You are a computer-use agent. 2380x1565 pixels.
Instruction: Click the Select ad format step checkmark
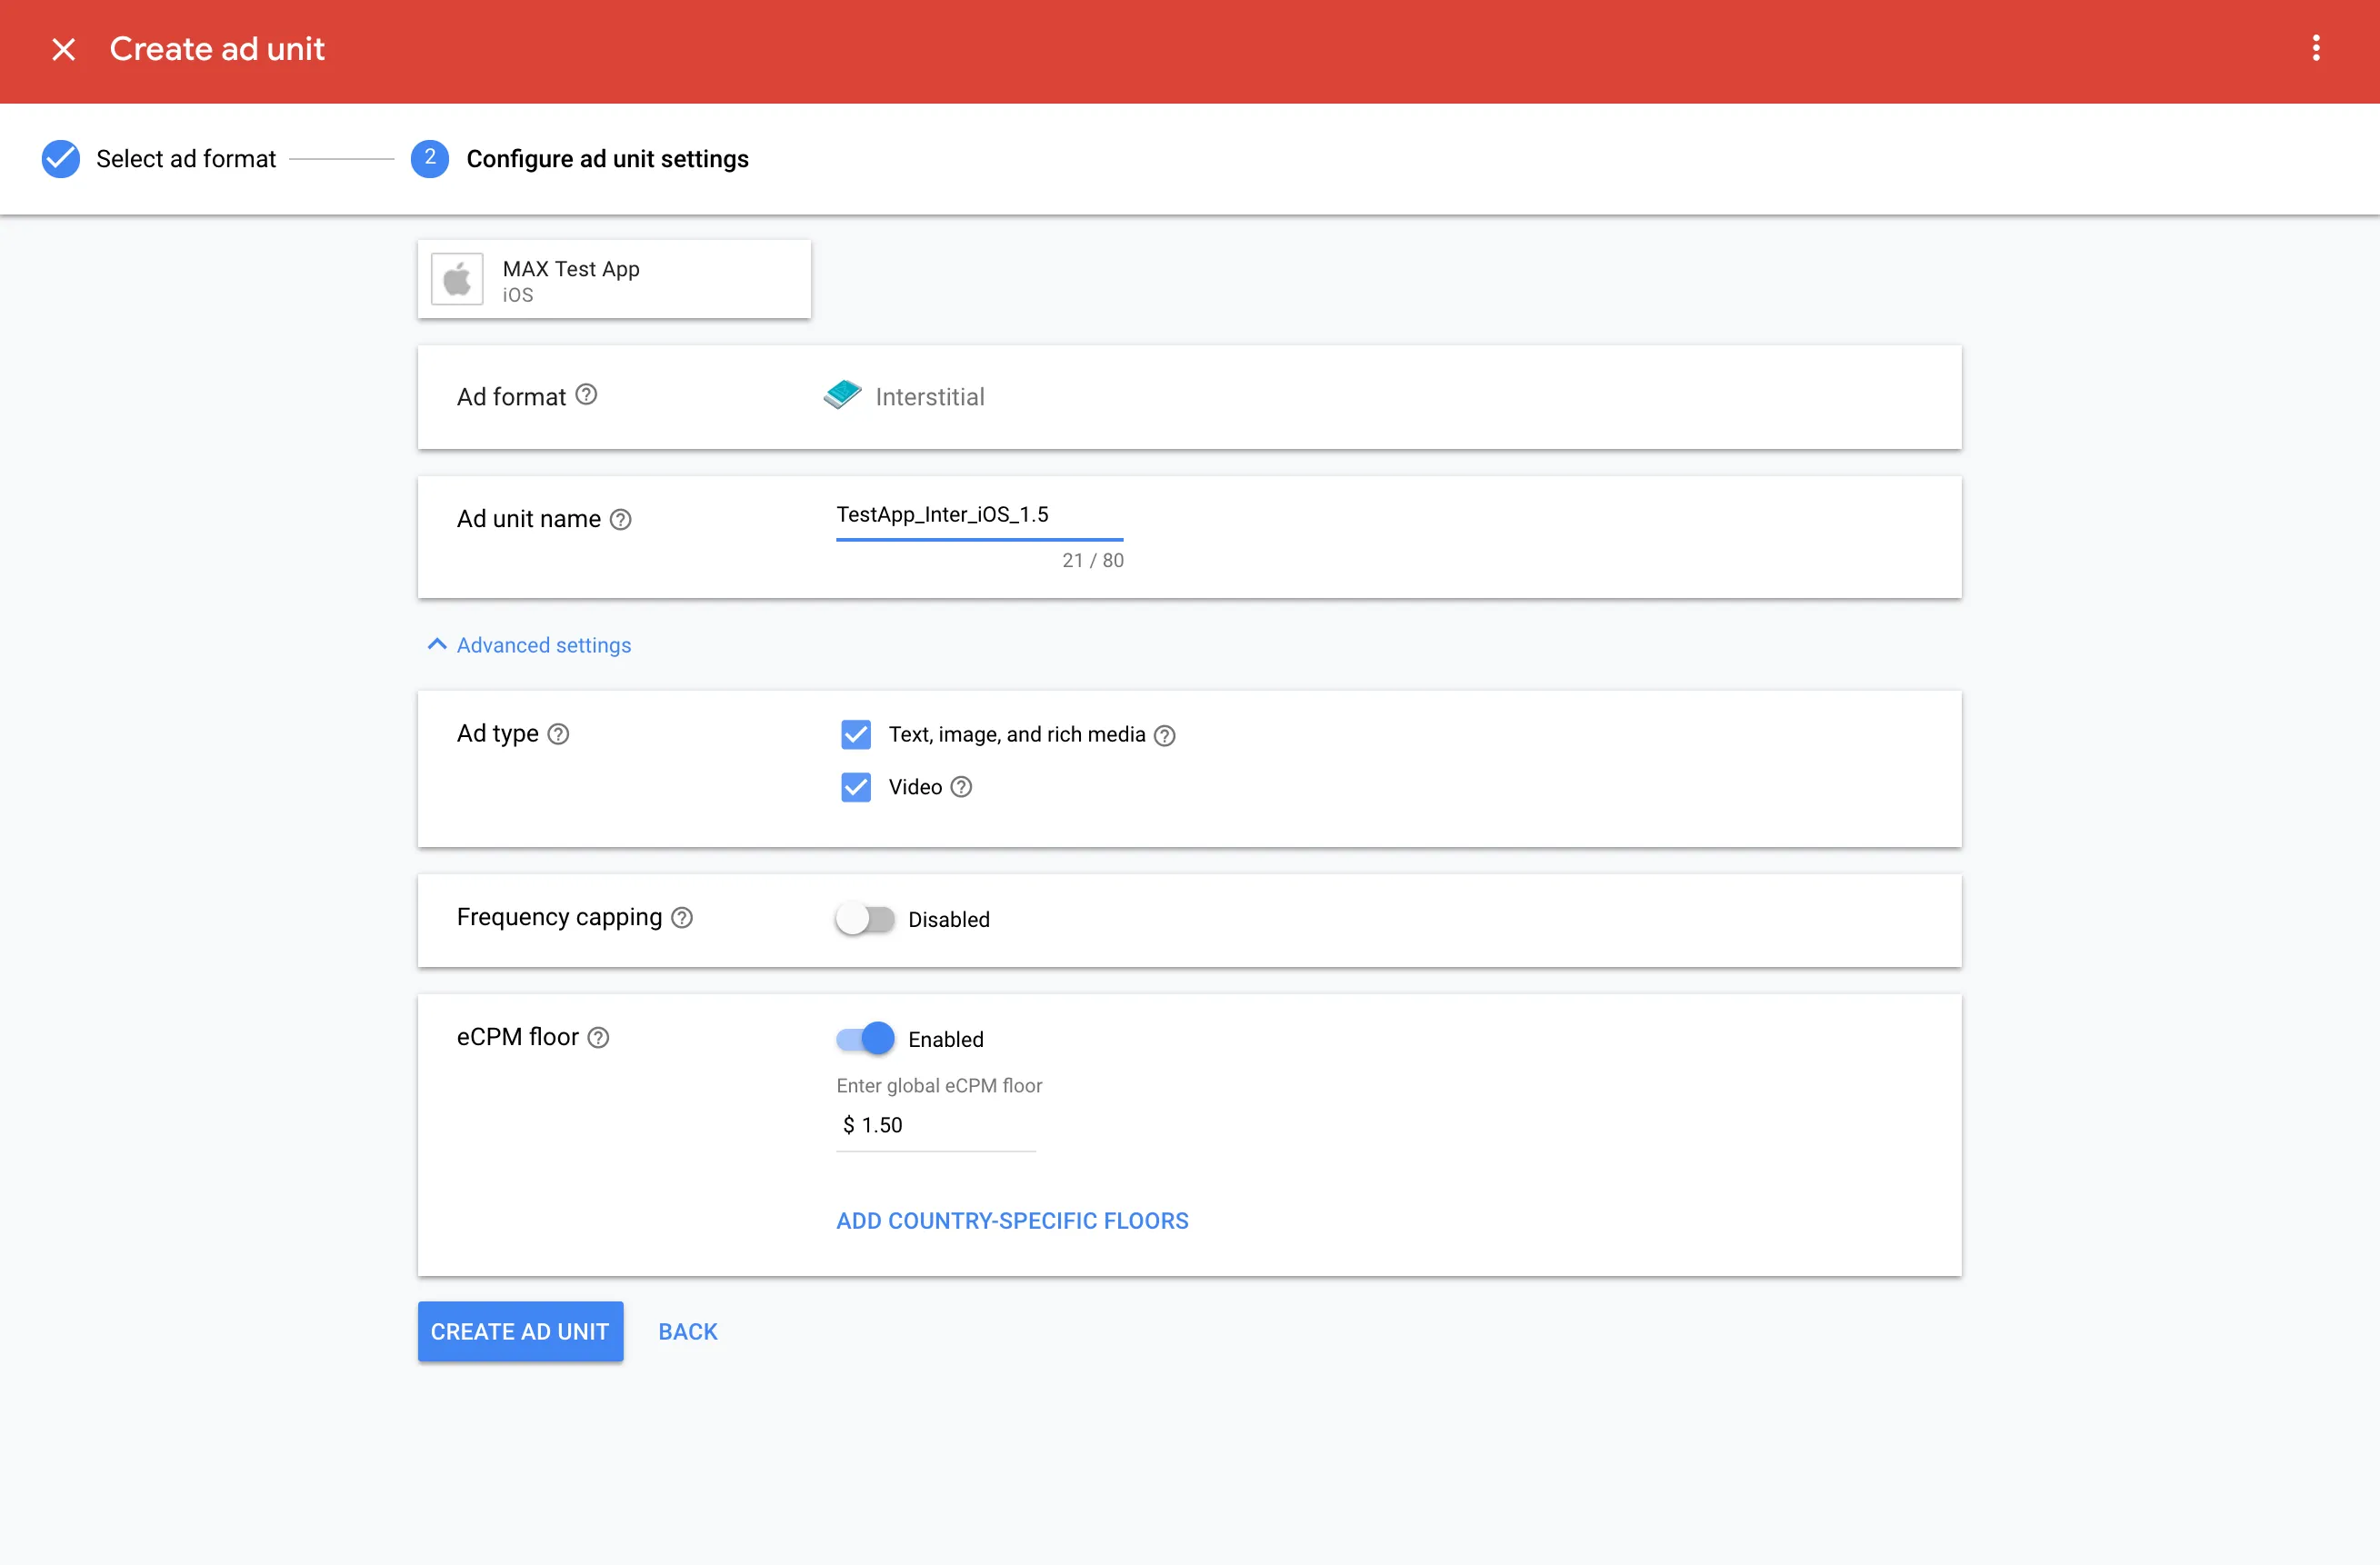pos(61,159)
